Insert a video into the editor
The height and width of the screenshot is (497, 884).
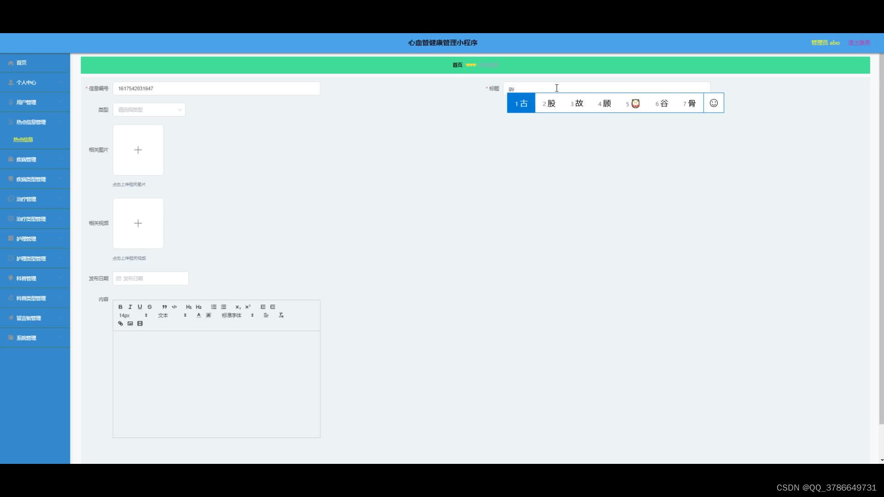point(140,324)
